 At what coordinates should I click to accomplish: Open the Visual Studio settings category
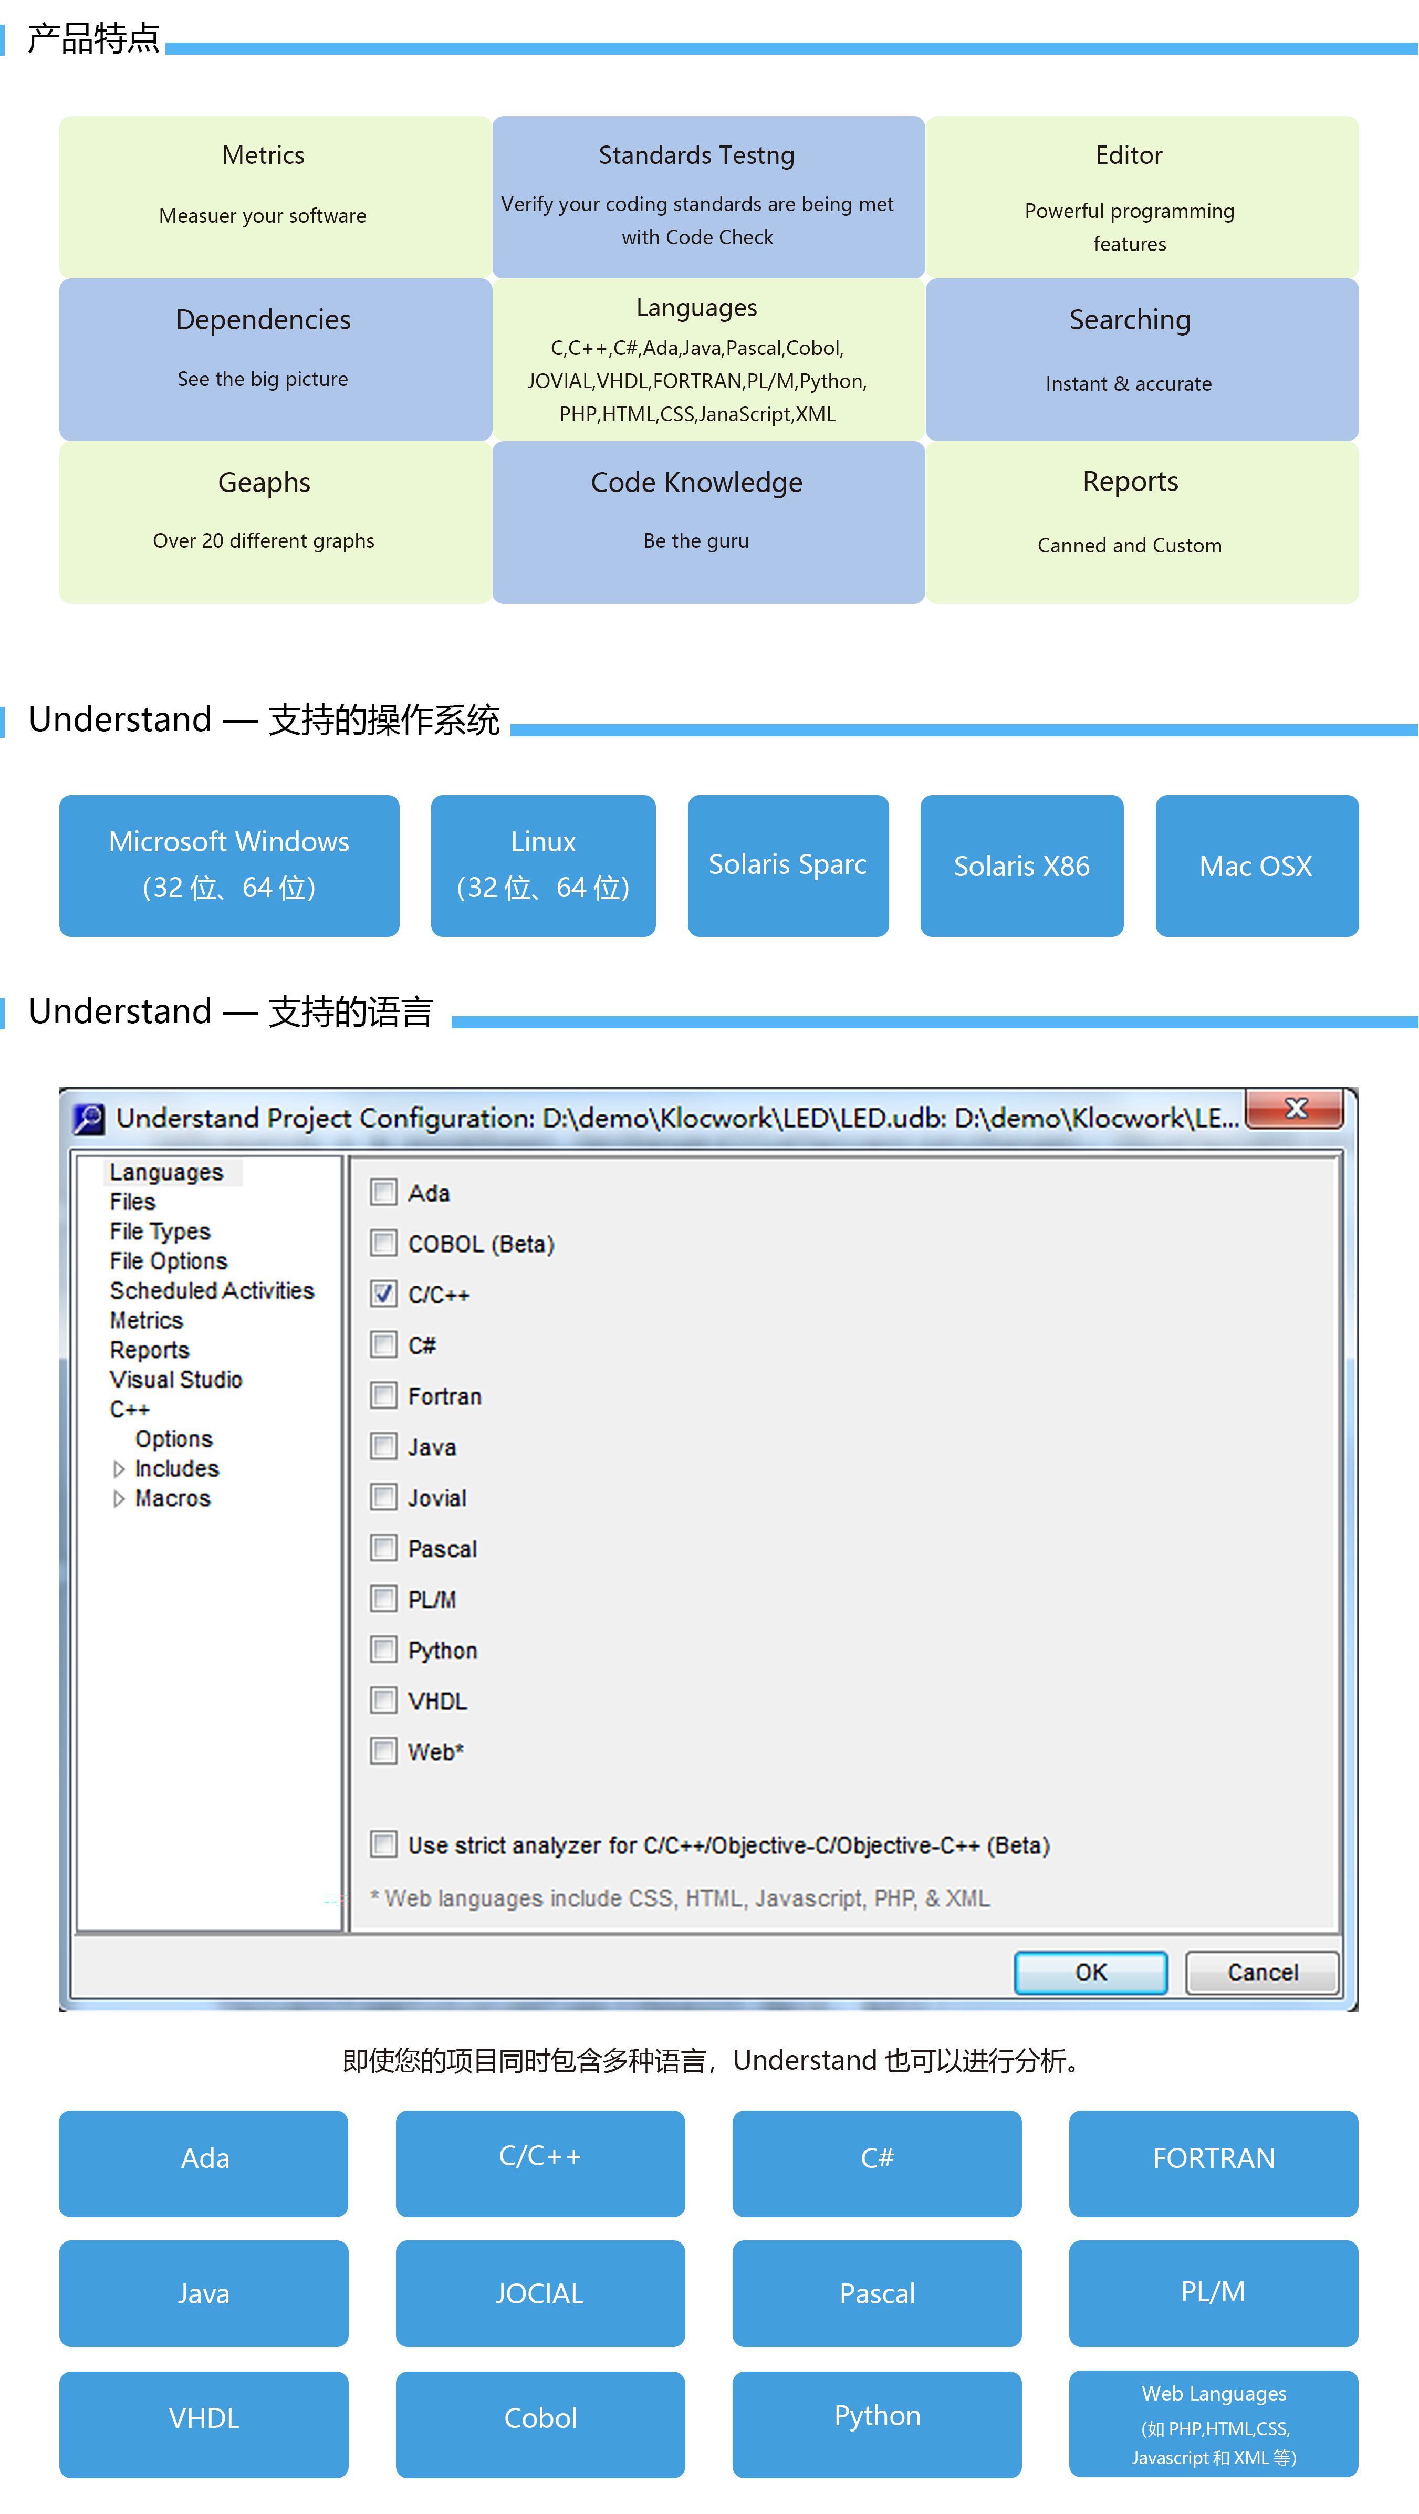175,1379
